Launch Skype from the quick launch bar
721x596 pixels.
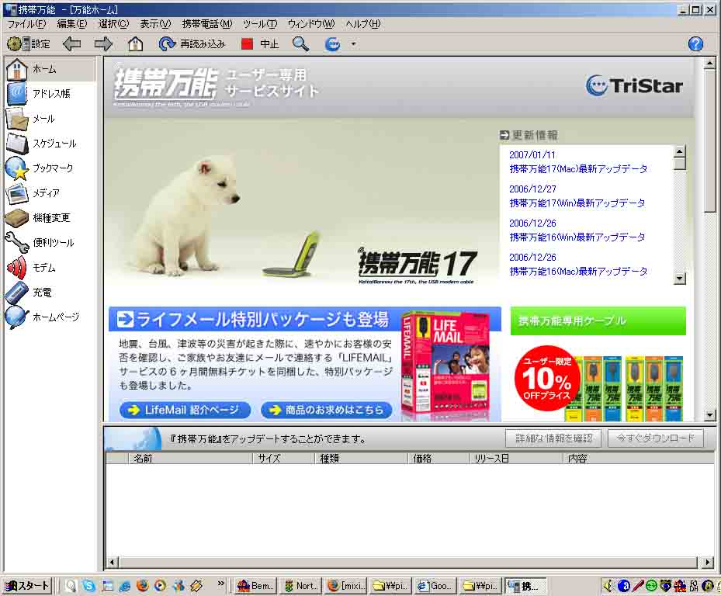88,585
